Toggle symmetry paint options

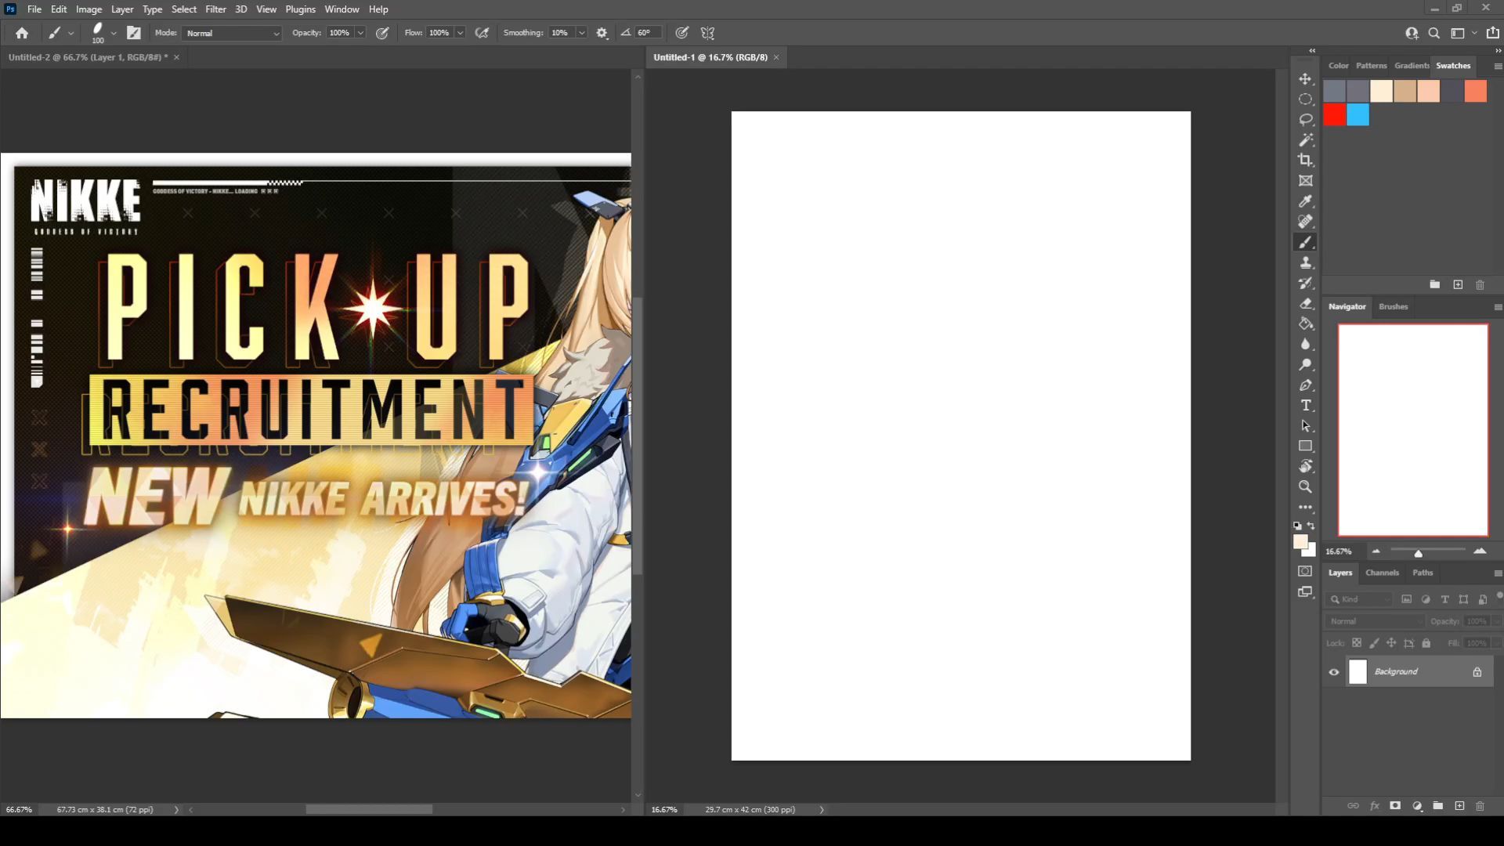click(707, 33)
